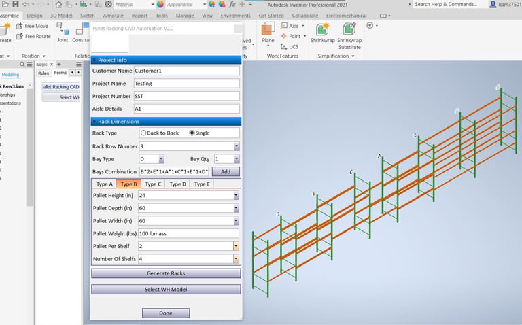The height and width of the screenshot is (325, 522).
Task: Click the Undo arrow icon
Action: [x=25, y=4]
